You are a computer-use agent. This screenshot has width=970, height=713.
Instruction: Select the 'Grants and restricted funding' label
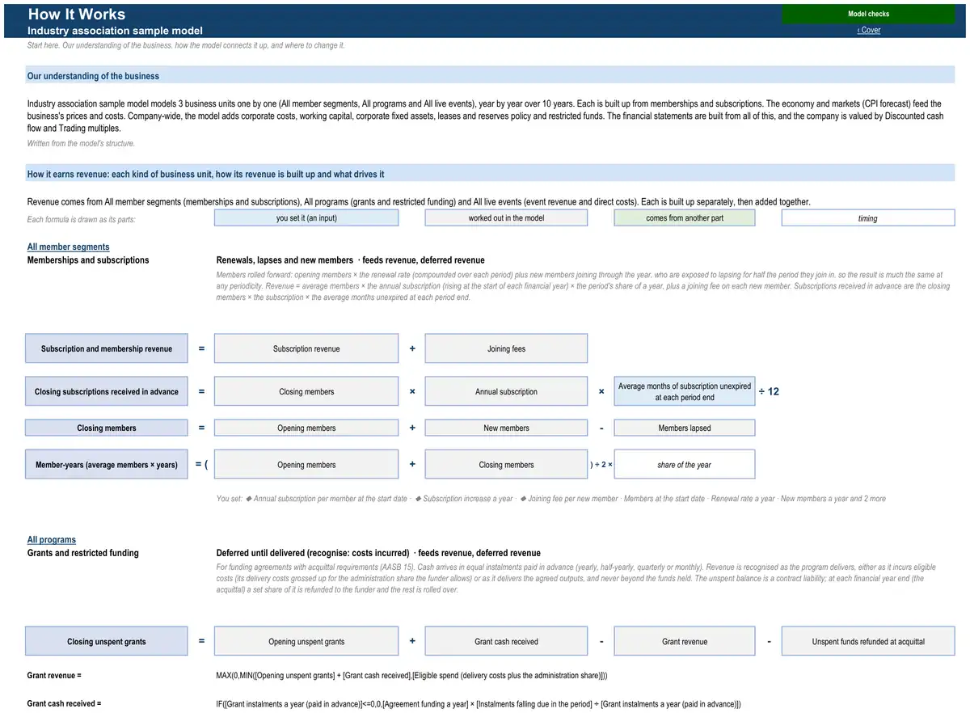pyautogui.click(x=83, y=553)
